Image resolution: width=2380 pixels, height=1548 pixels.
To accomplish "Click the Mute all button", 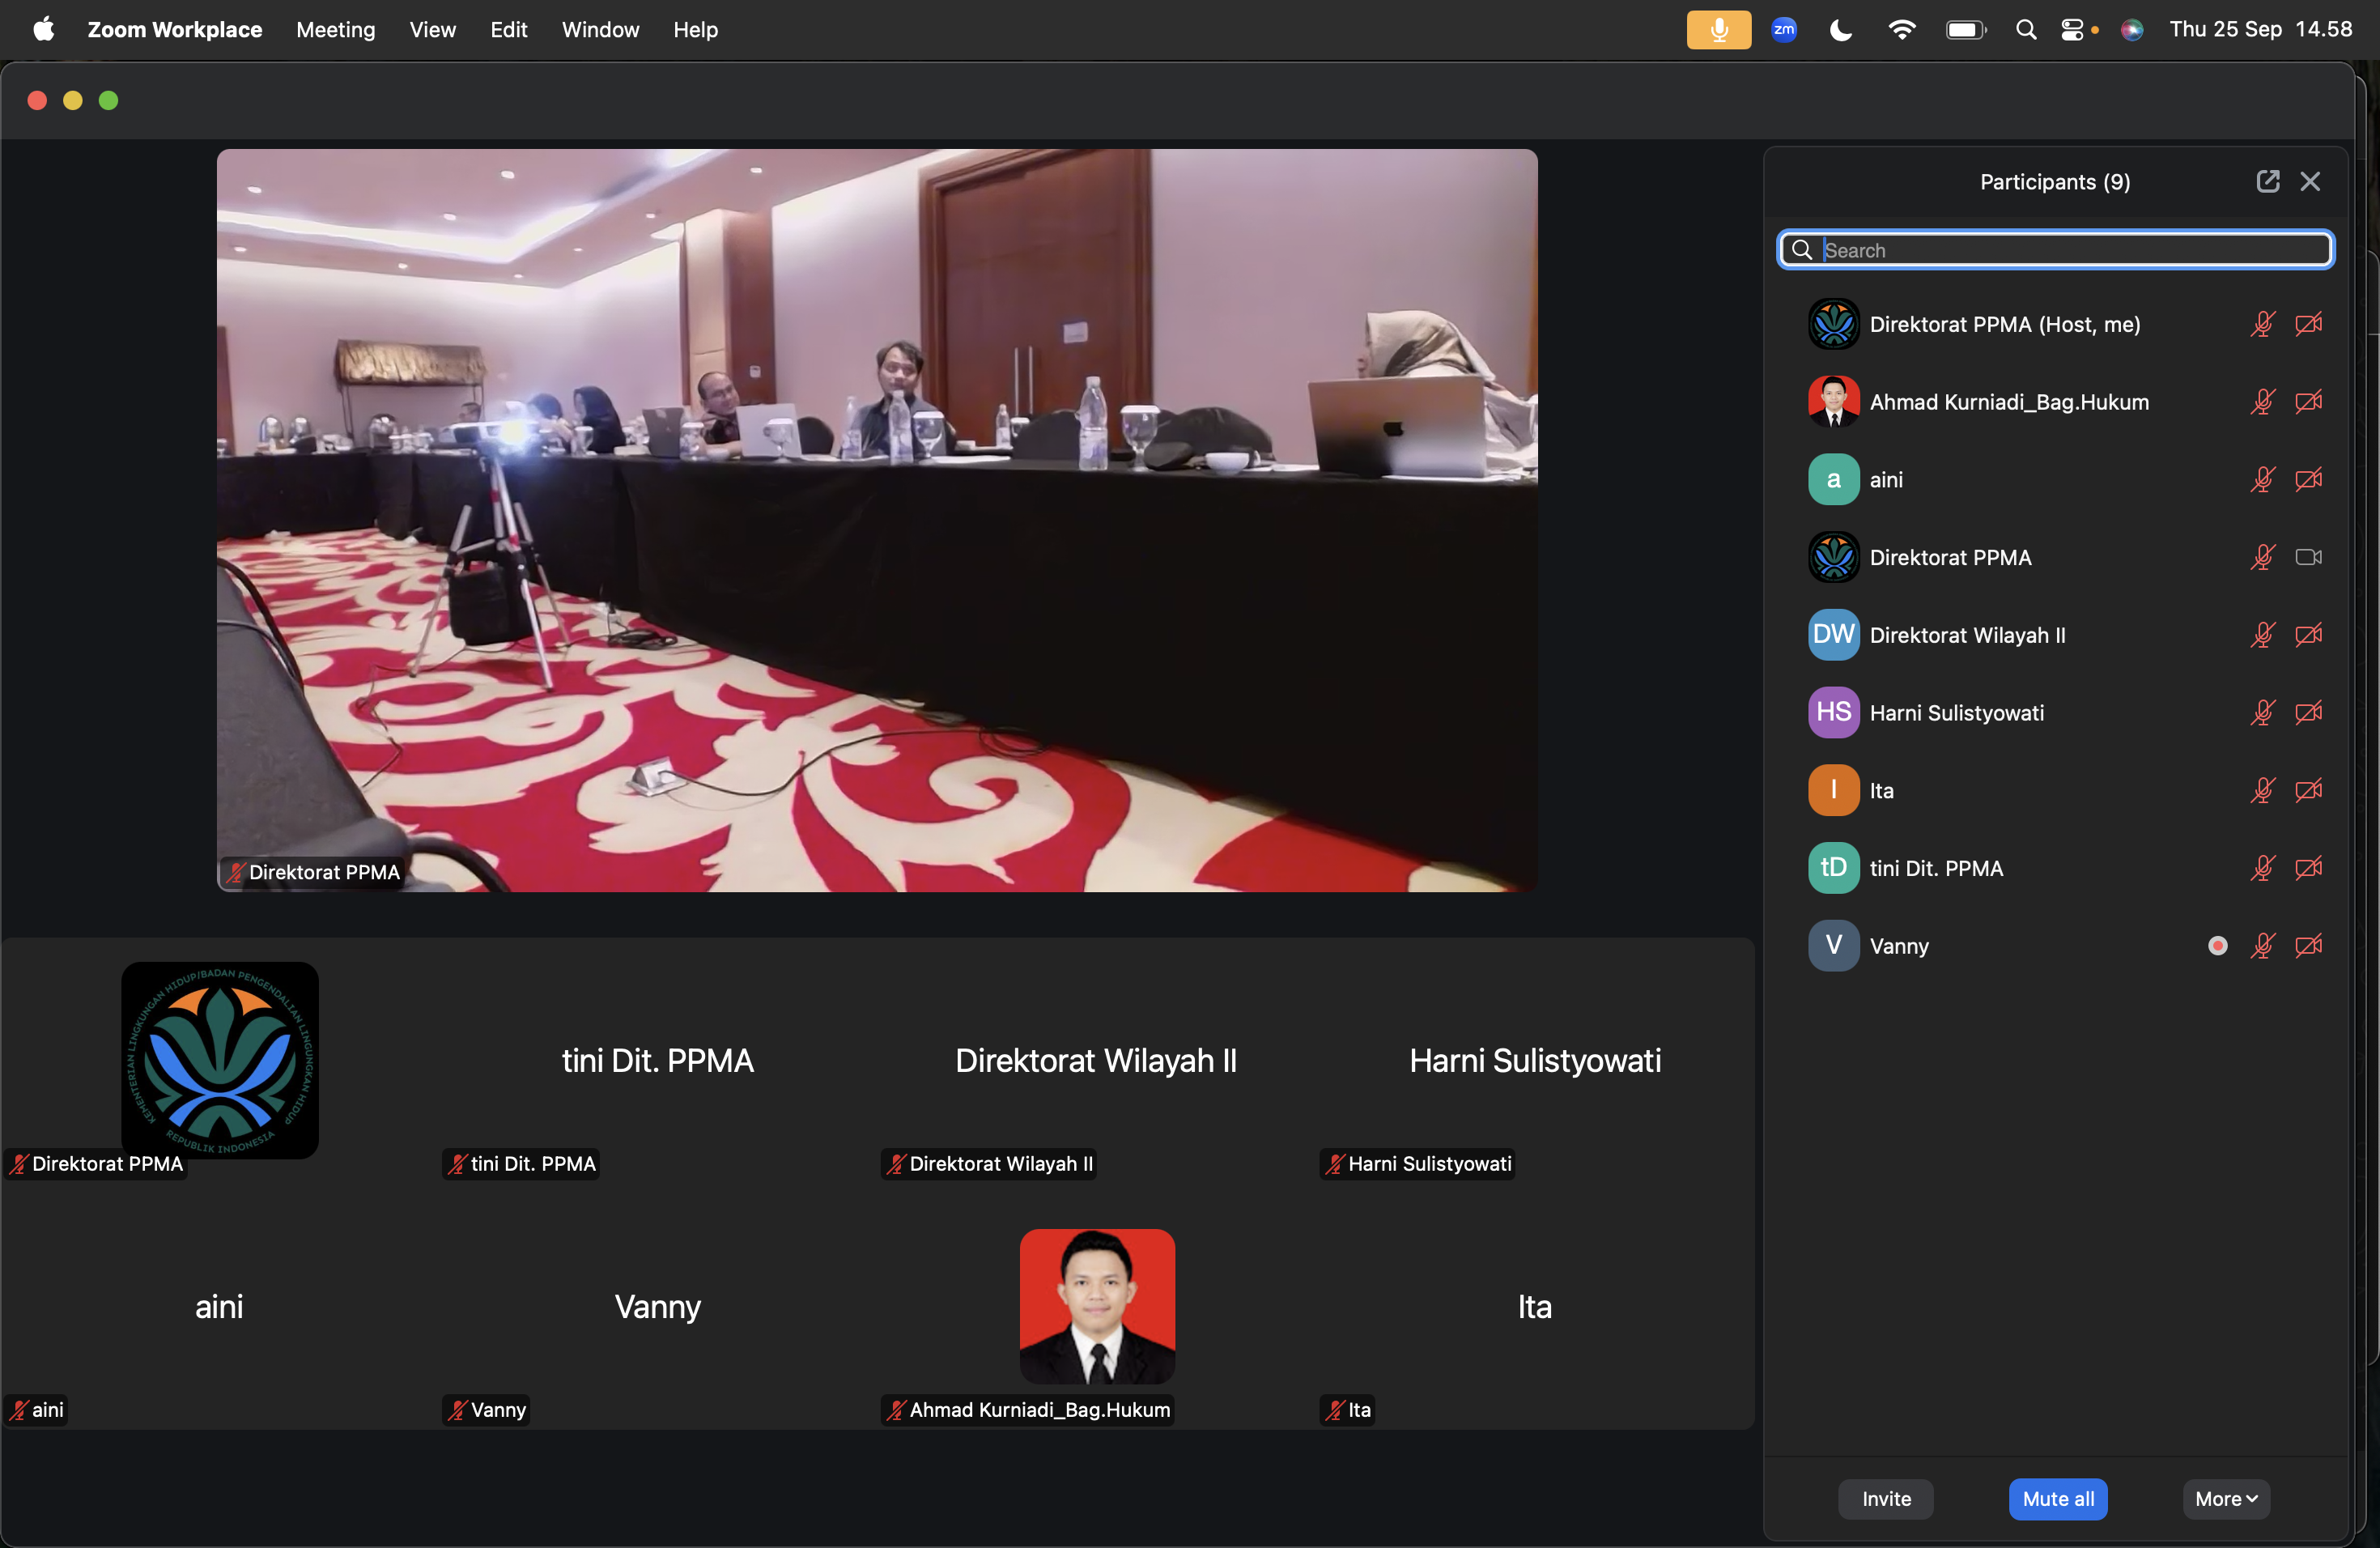I will [2057, 1498].
